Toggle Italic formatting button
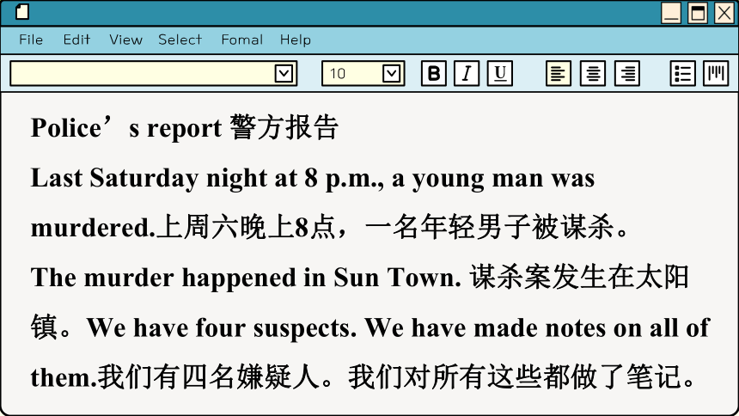 pos(467,74)
